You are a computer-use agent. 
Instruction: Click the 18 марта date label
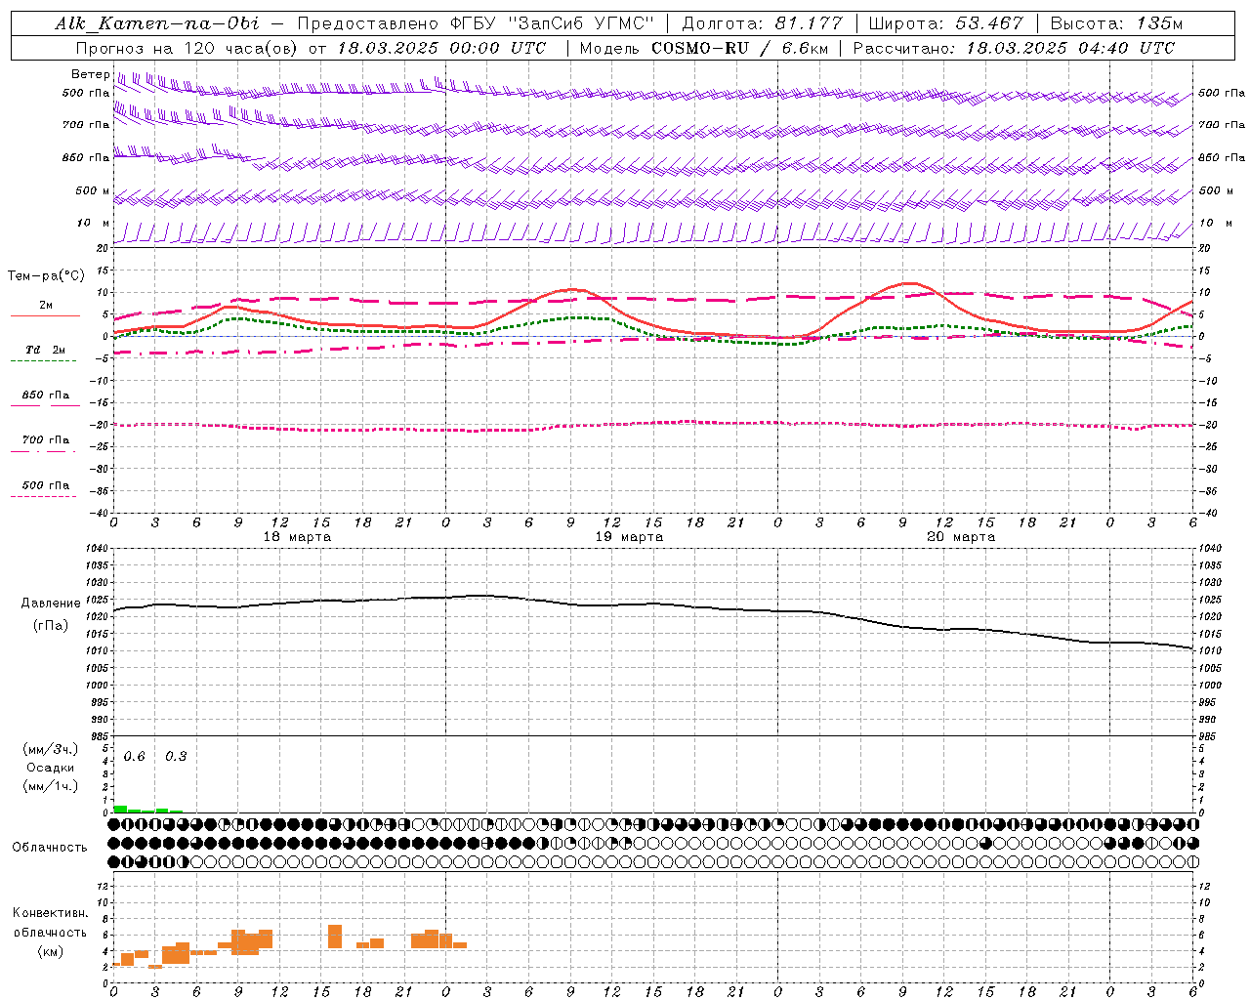point(297,537)
